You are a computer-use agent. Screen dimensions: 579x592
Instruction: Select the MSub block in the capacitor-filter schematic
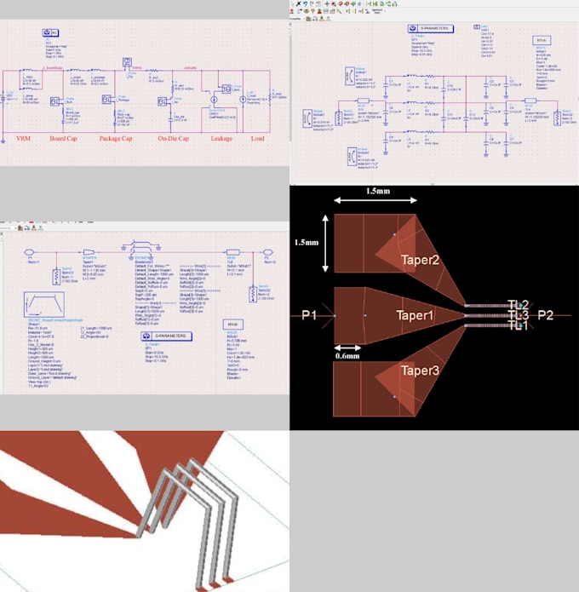[x=542, y=40]
